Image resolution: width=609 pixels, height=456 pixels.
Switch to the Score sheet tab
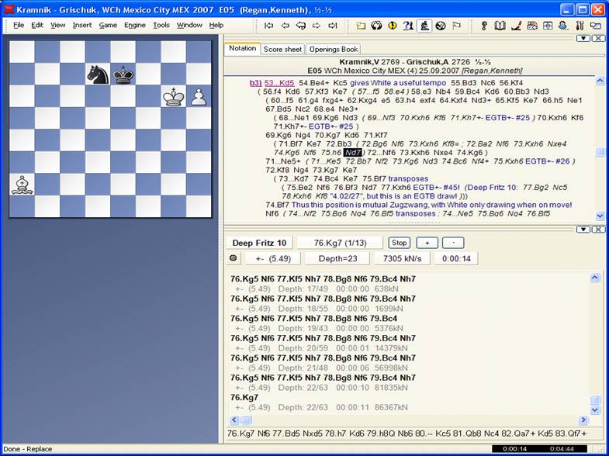(282, 49)
